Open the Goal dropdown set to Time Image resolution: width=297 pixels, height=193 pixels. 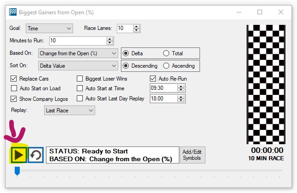point(49,29)
